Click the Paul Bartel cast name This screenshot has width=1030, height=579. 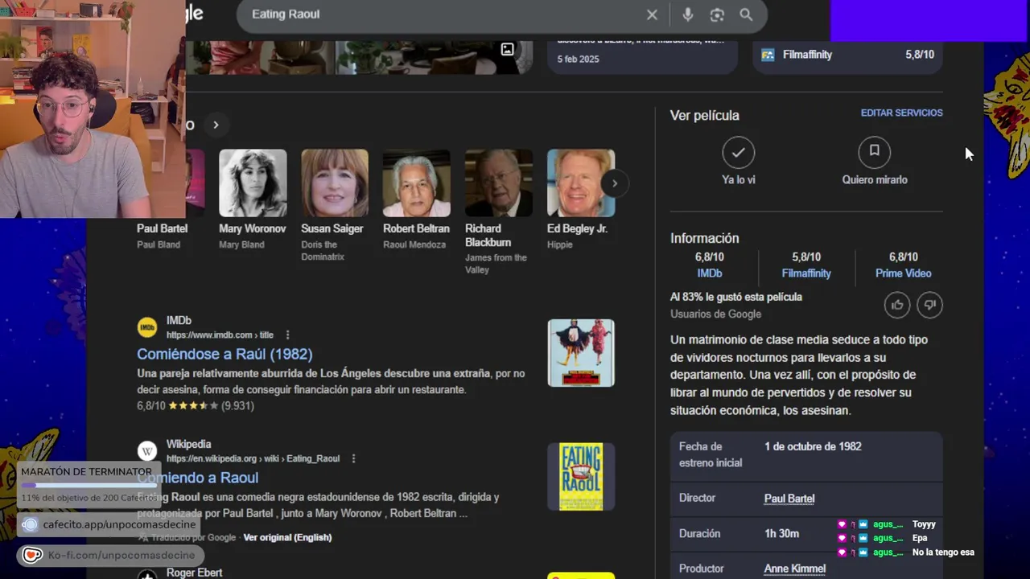162,228
